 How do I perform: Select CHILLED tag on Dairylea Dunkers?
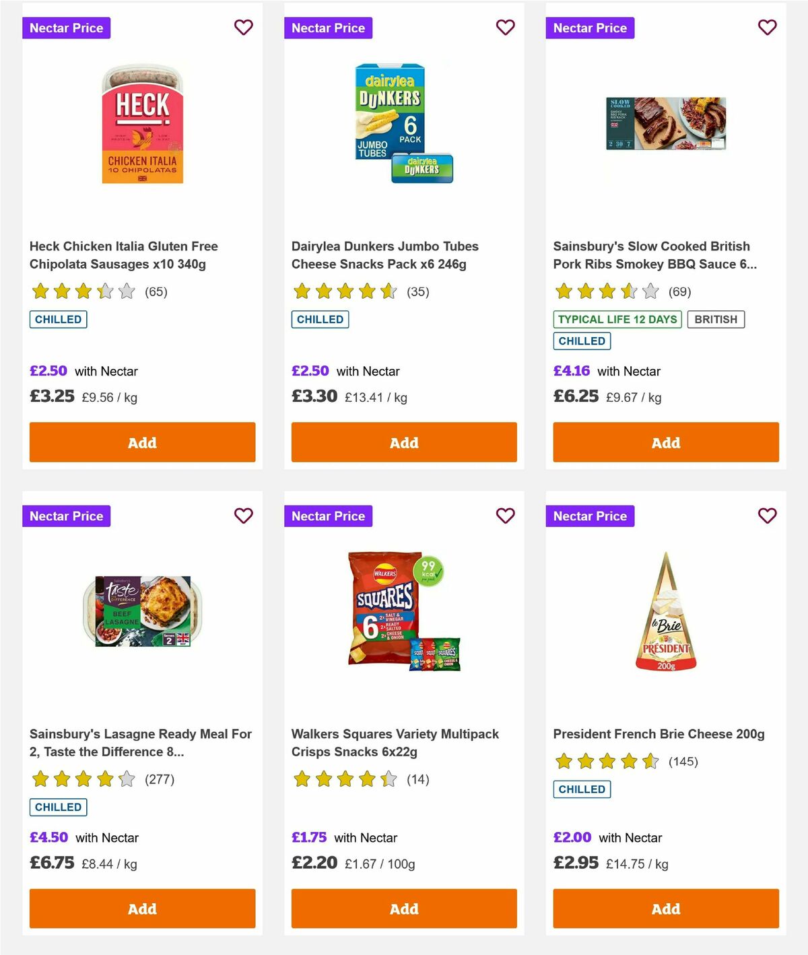(x=320, y=319)
